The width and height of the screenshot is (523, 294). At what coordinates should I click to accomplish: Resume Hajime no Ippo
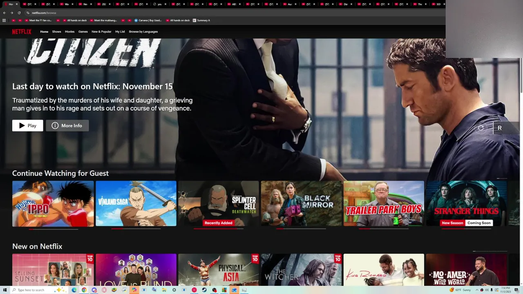[53, 204]
